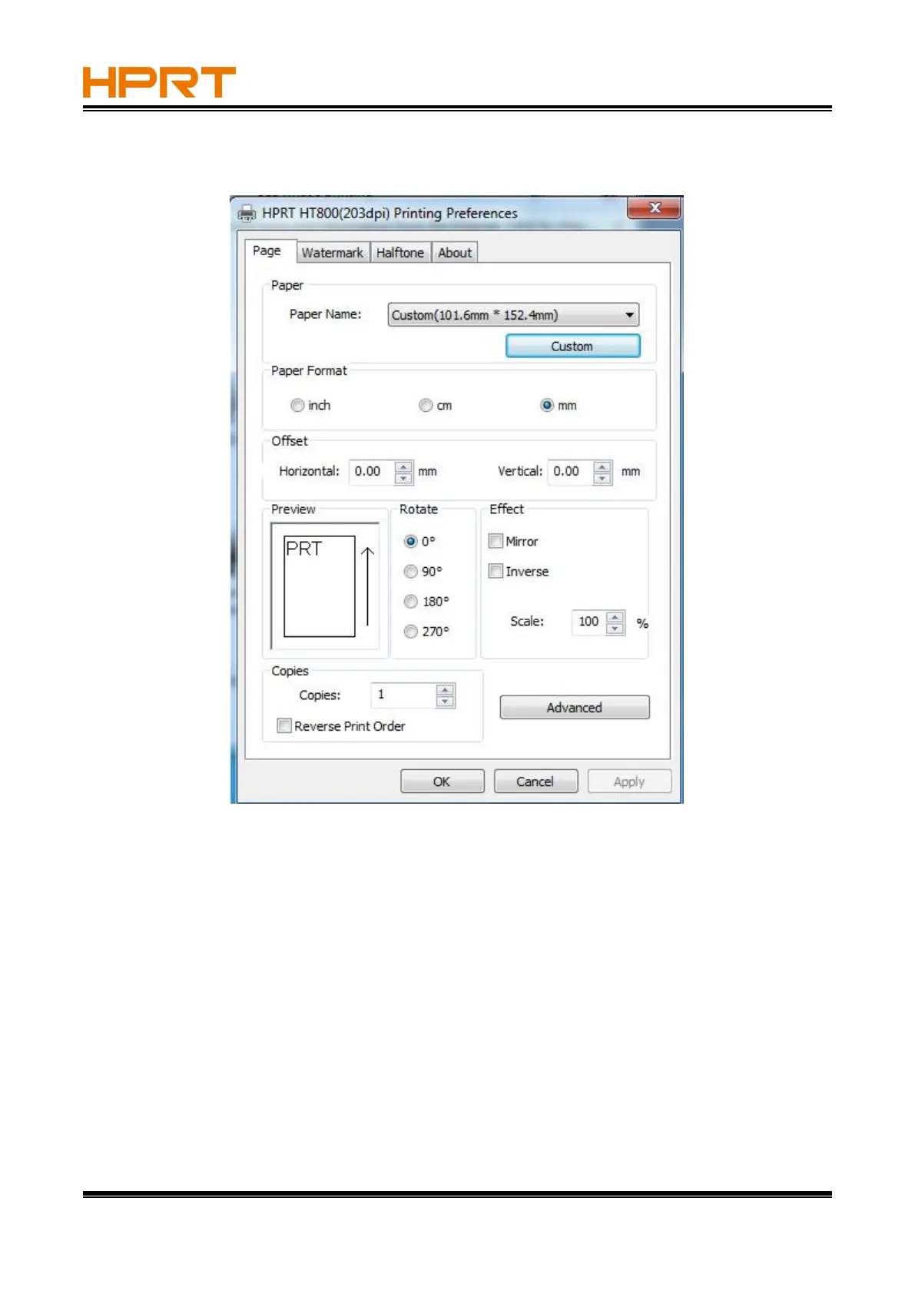Increase Vertical offset with up arrow

[x=603, y=466]
